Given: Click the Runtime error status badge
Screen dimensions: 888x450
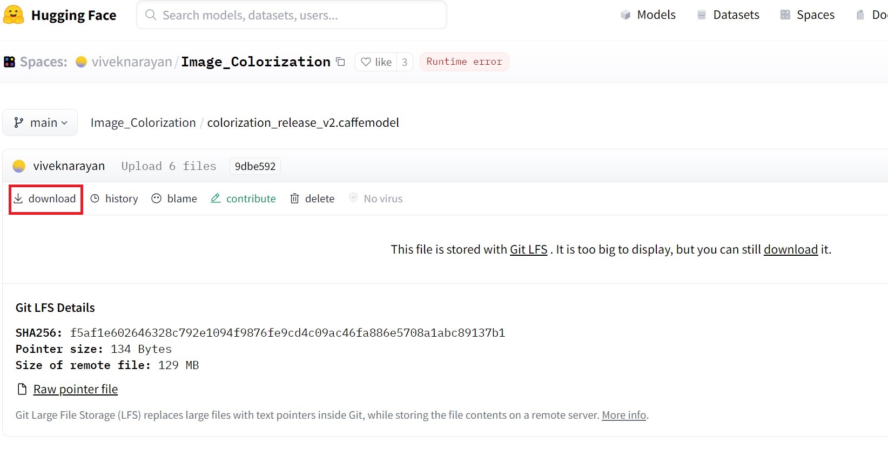Looking at the screenshot, I should click(x=465, y=62).
